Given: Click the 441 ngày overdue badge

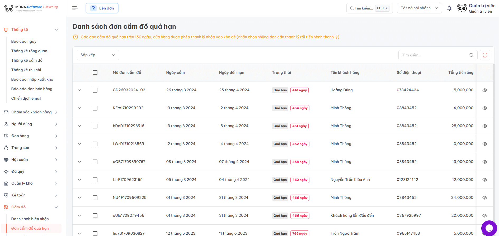Looking at the screenshot, I should tap(299, 90).
